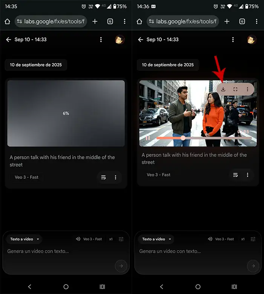Open the Chrome home page on the left phone
The height and width of the screenshot is (294, 264).
pos(7,22)
